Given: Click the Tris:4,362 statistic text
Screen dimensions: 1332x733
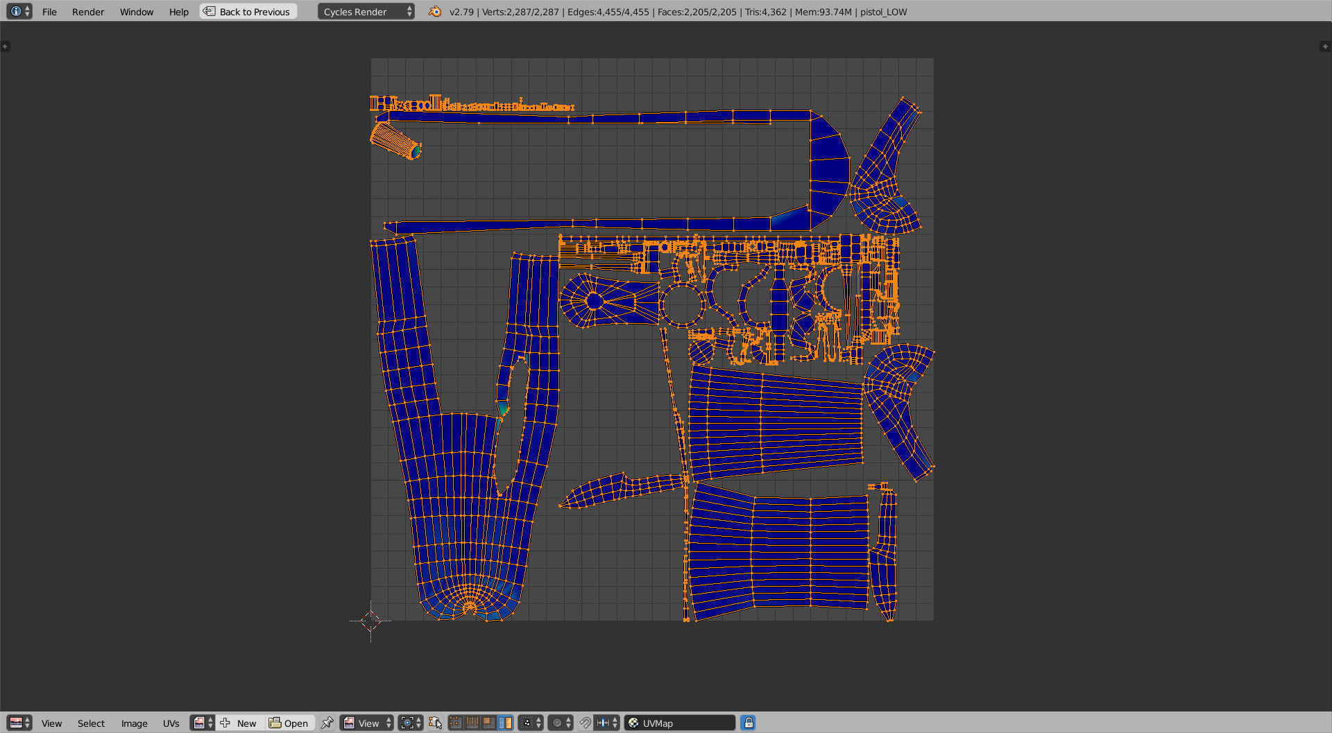Looking at the screenshot, I should 766,12.
